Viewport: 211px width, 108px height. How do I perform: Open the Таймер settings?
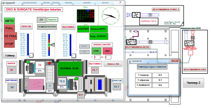pos(10,56)
